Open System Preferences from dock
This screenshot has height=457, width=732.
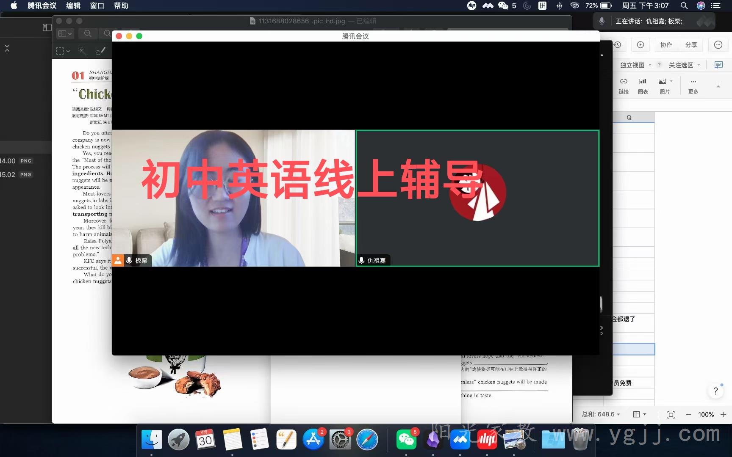[341, 440]
